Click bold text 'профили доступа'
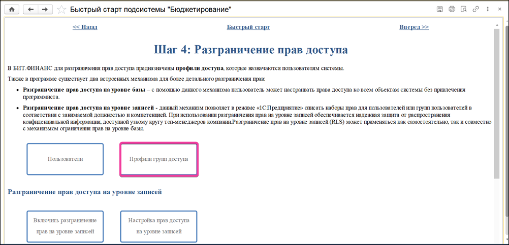509x245 pixels. 200,68
